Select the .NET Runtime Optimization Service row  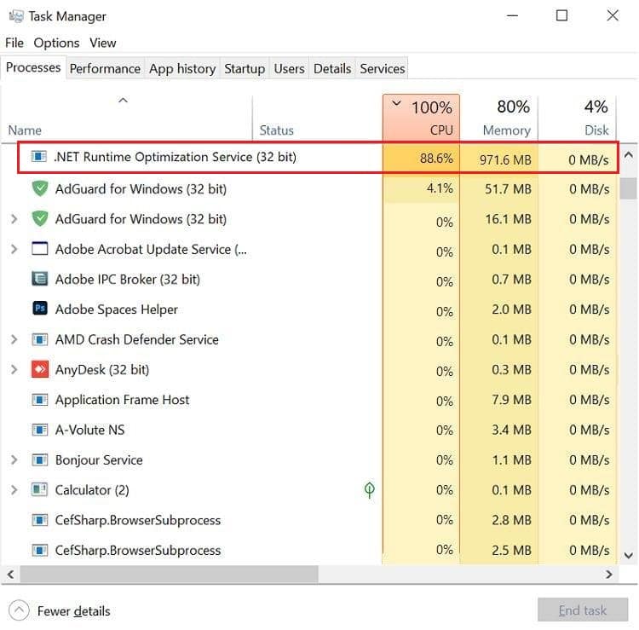coord(318,158)
